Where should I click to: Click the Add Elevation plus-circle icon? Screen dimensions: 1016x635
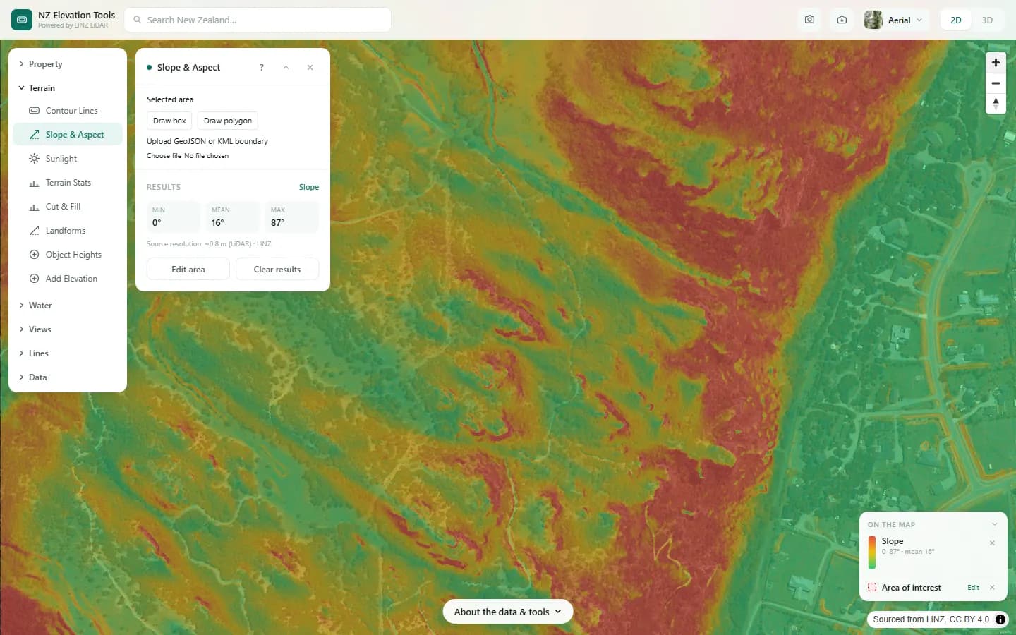pos(34,279)
